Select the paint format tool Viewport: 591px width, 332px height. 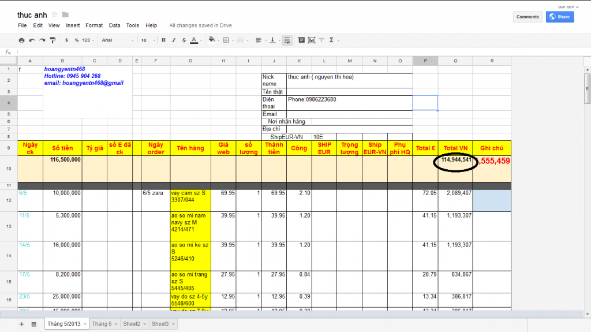pos(53,40)
